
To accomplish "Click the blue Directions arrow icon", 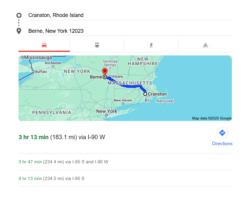I will (x=222, y=133).
